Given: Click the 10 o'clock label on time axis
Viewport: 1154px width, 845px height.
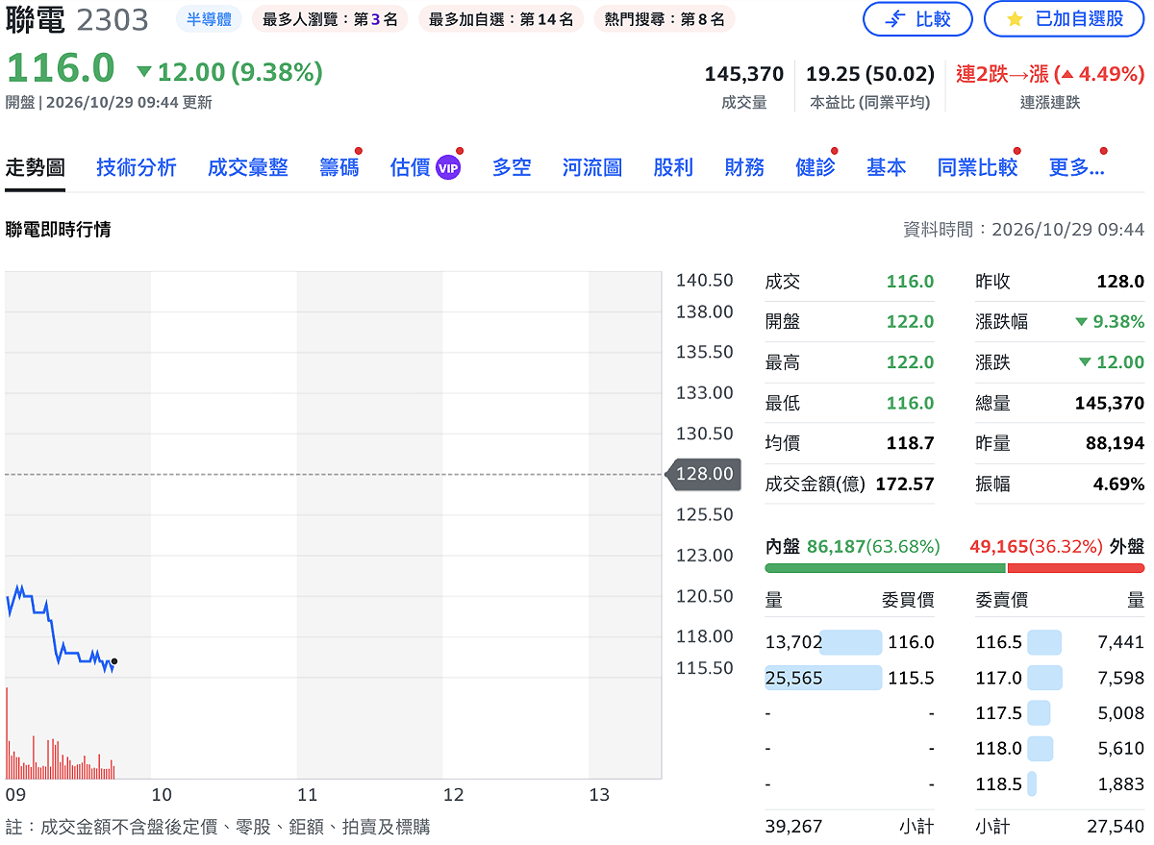Looking at the screenshot, I should (162, 795).
